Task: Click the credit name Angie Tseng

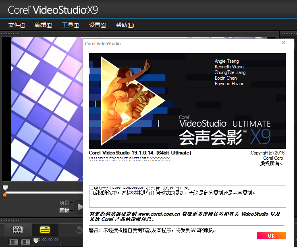Action: (x=227, y=61)
